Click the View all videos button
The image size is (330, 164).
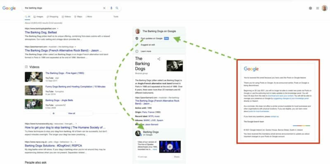pyautogui.click(x=71, y=113)
